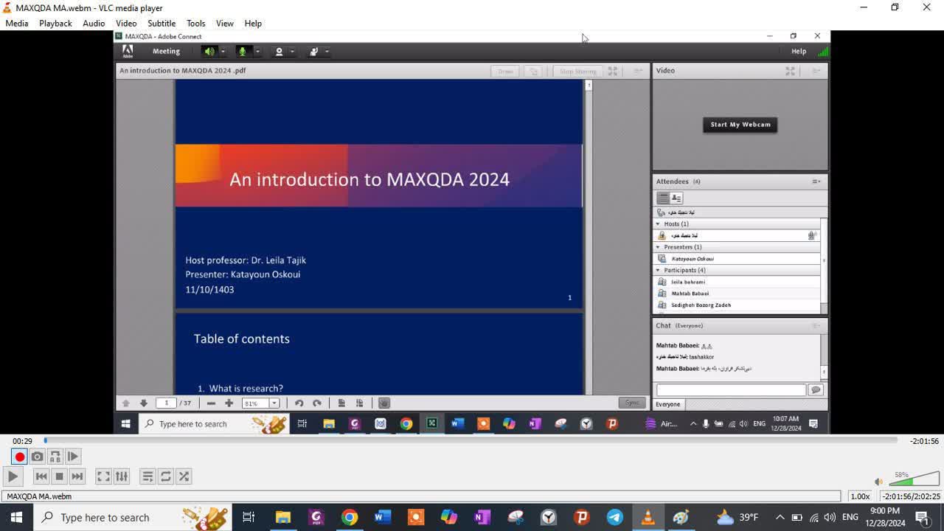This screenshot has height=531, width=944.
Task: Collapse the Presenters (1) group
Action: (658, 247)
